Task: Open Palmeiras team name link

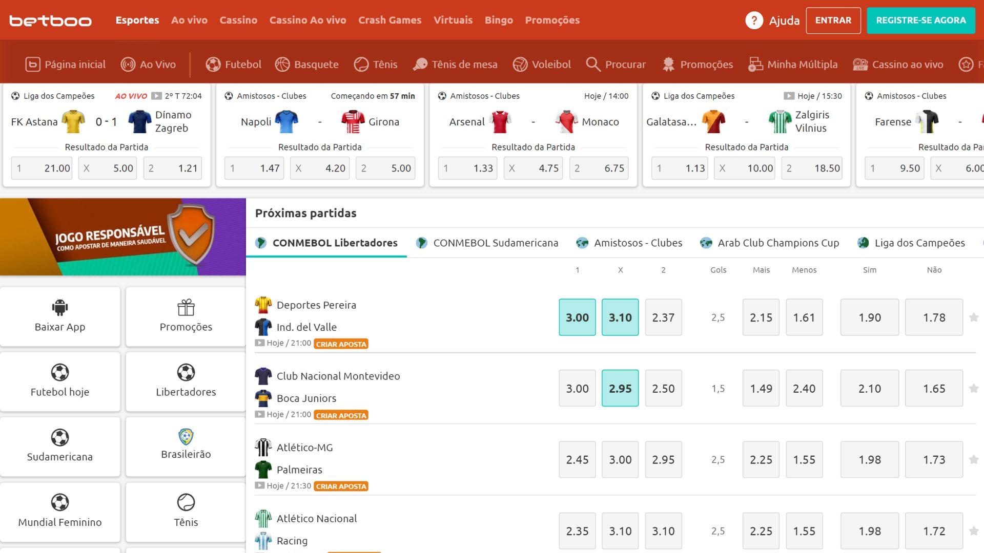Action: 299,470
